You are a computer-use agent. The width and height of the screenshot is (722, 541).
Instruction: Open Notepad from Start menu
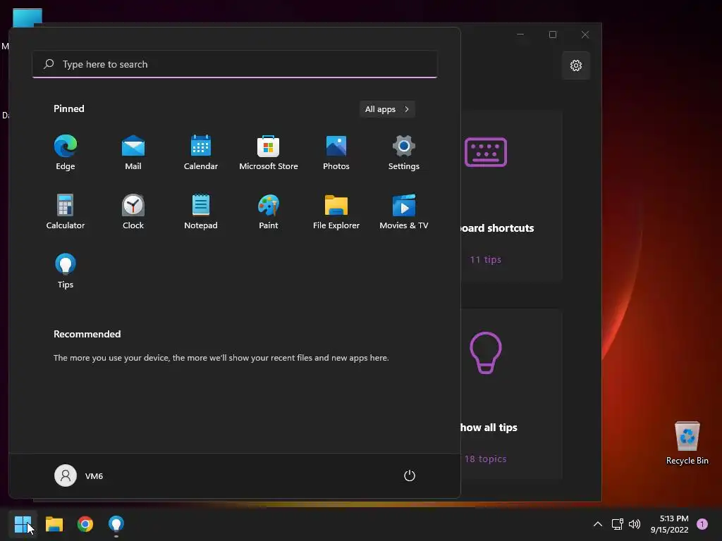click(201, 211)
